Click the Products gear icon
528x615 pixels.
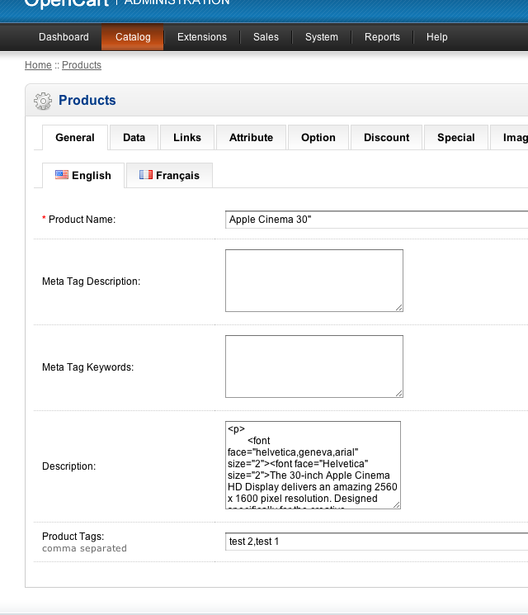pos(43,102)
